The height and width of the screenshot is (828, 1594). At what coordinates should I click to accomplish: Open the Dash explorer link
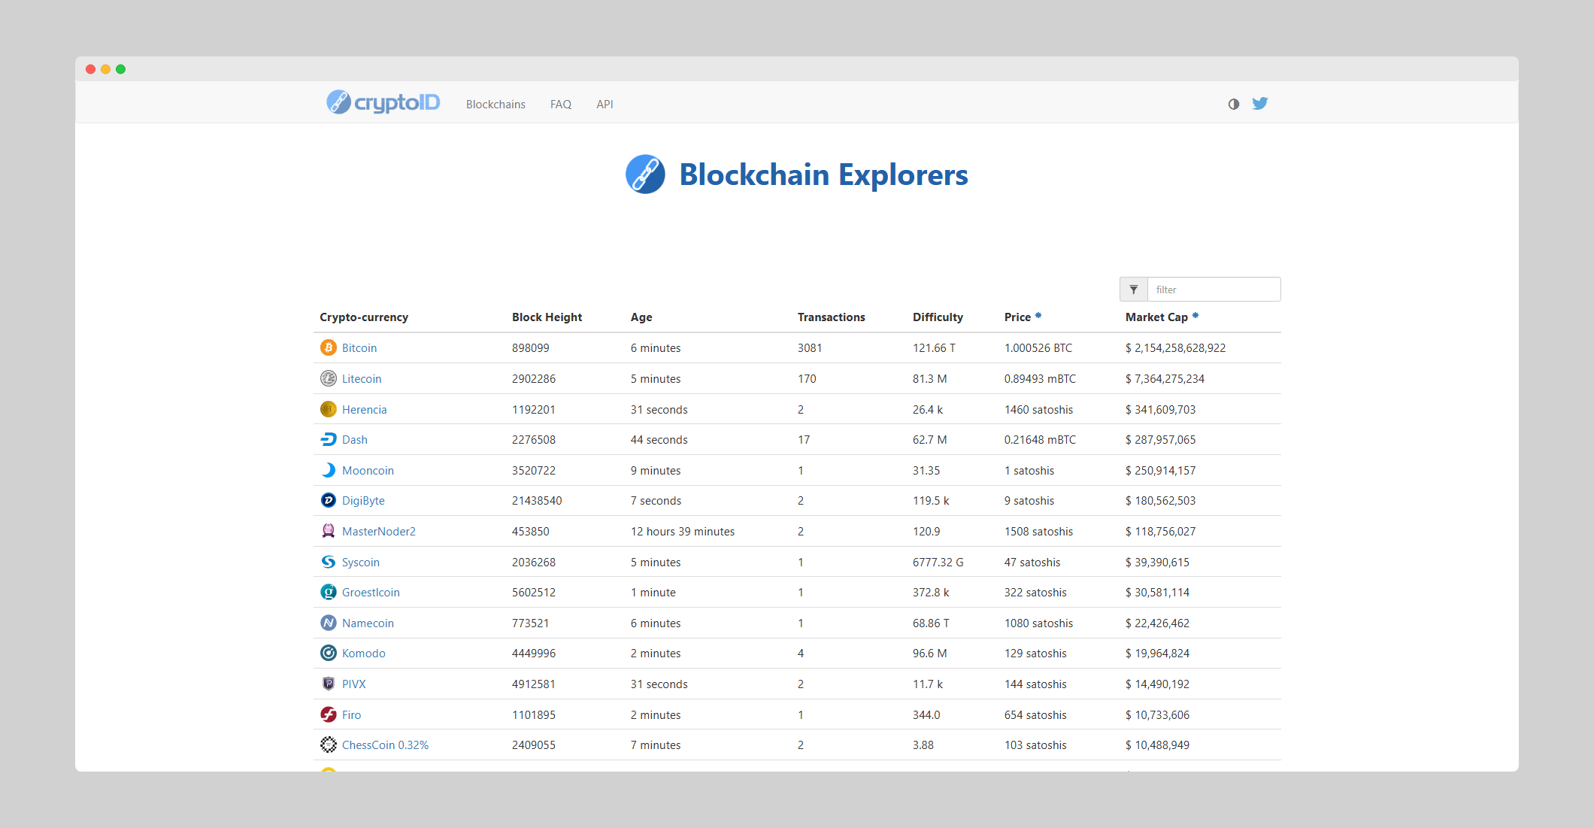pos(355,440)
